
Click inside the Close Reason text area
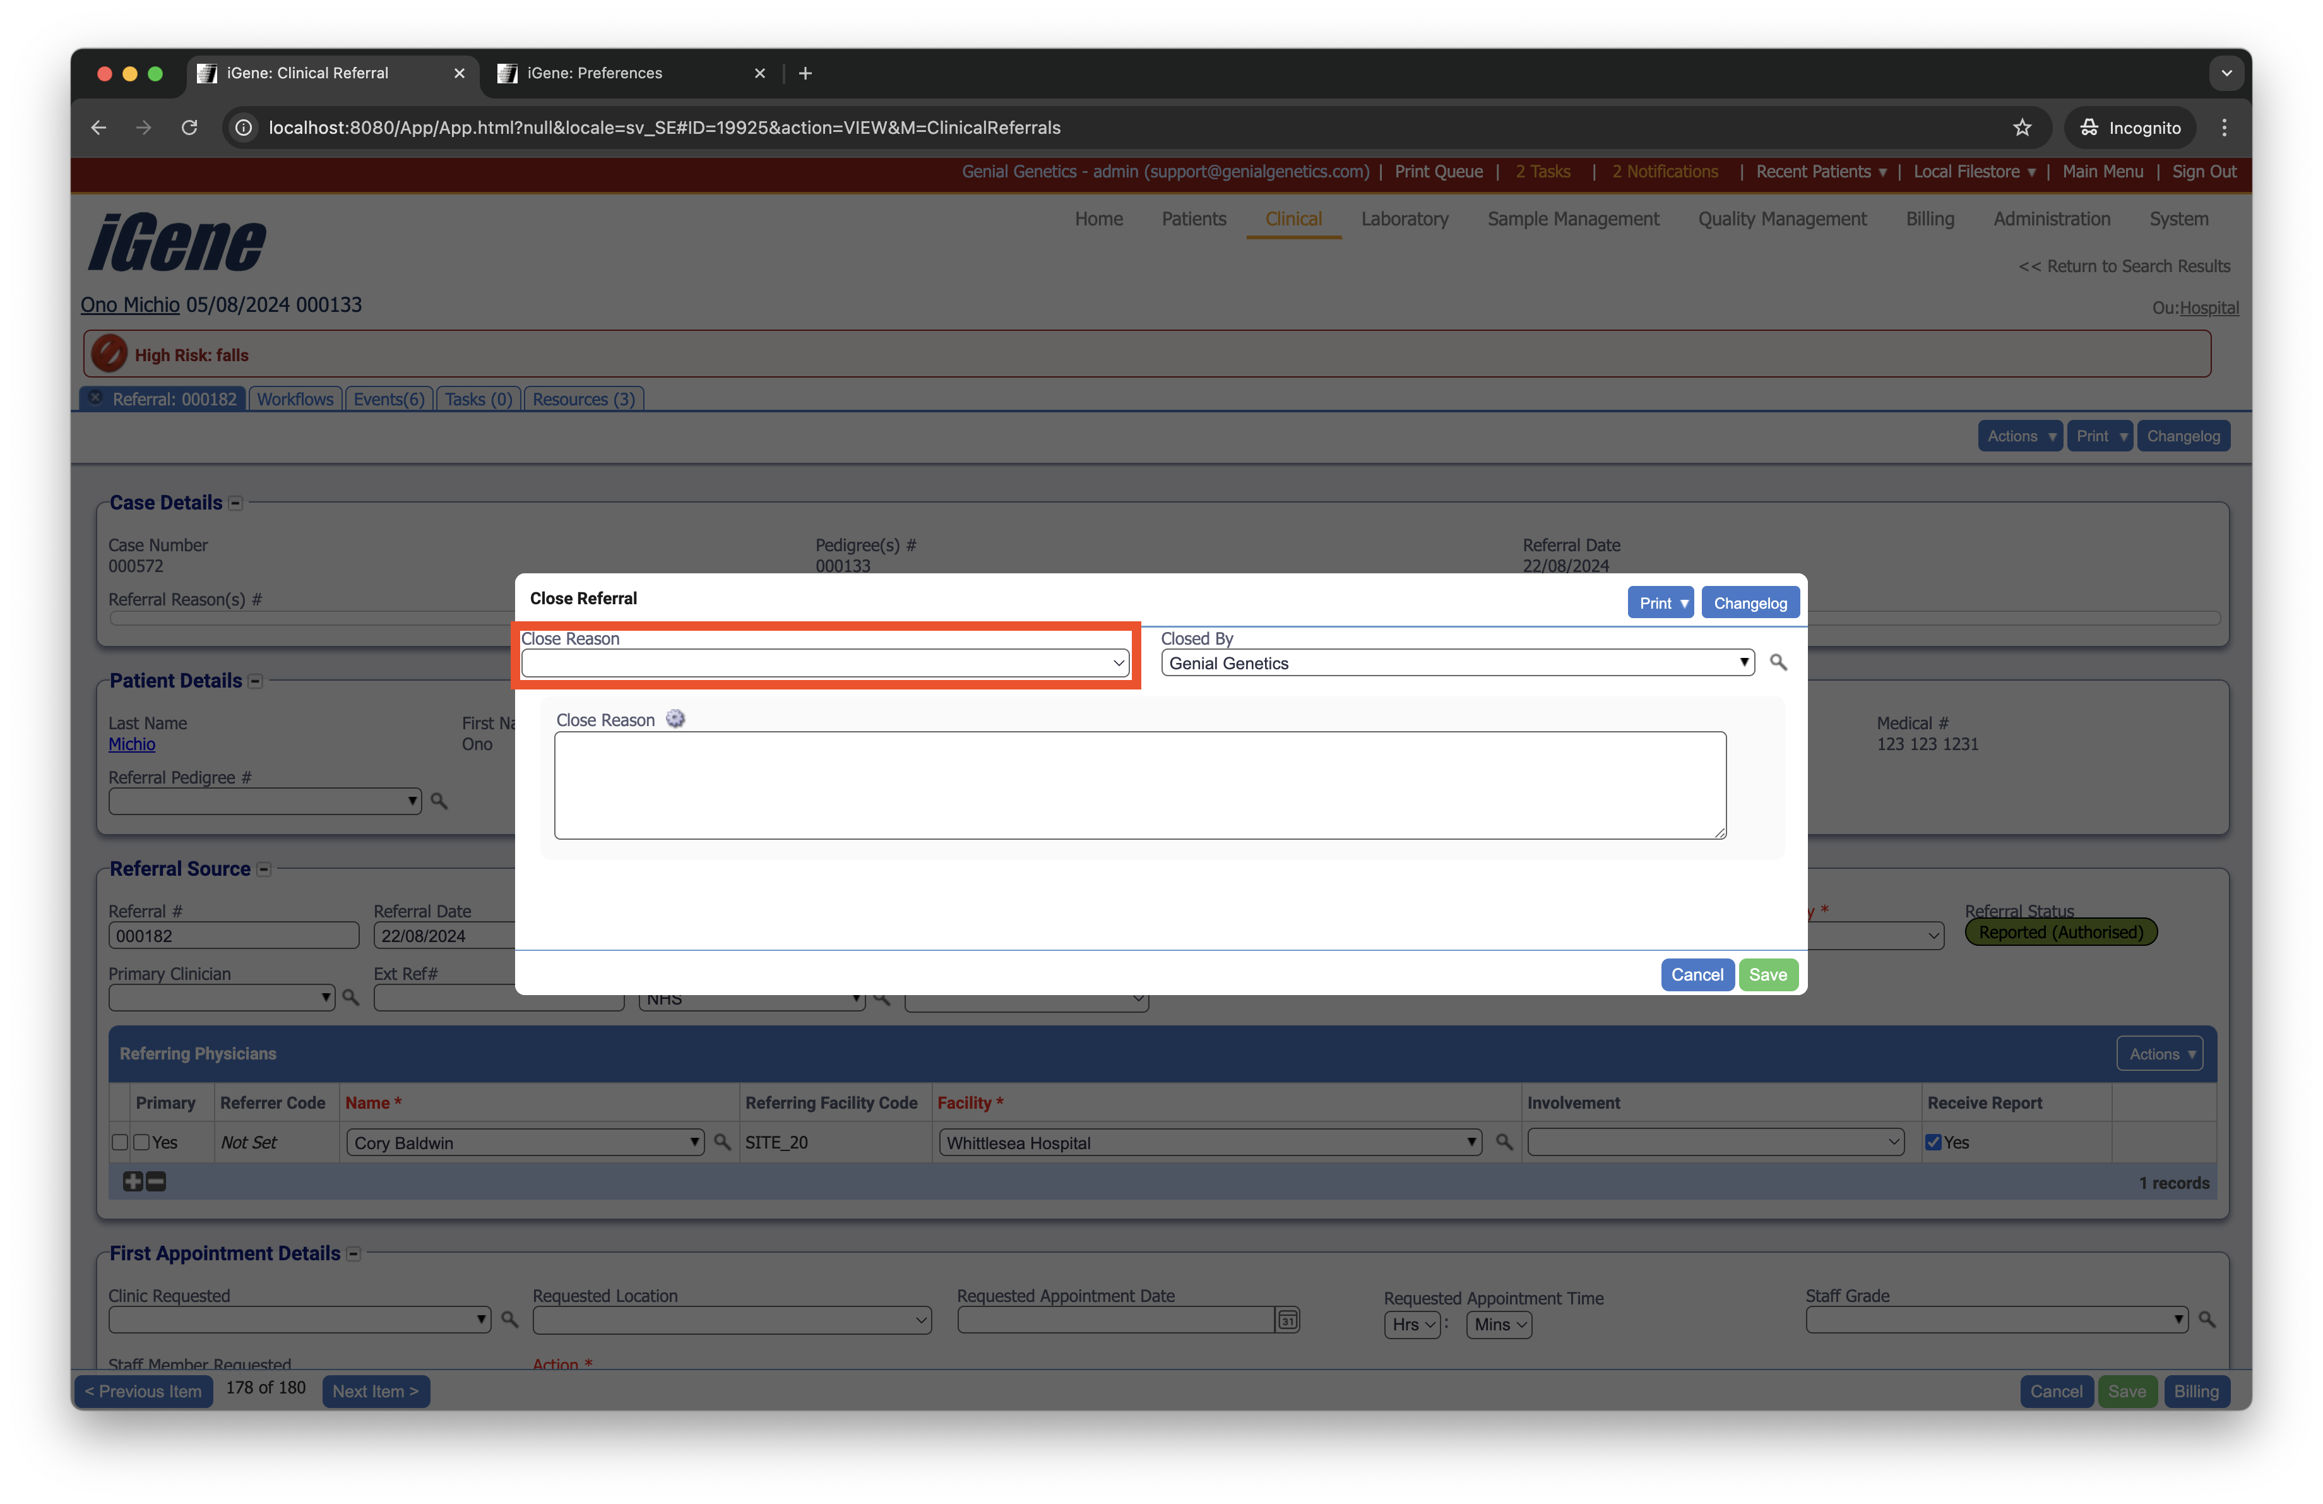point(1139,785)
